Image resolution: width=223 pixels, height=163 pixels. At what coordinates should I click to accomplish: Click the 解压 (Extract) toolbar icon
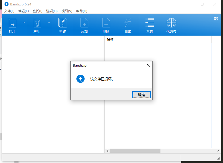coord(37,23)
